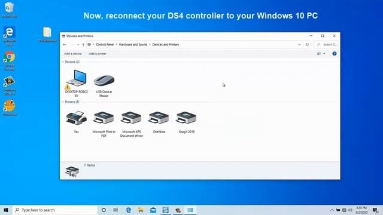The height and width of the screenshot is (215, 383).
Task: Open the clock and date in taskbar
Action: tap(361, 210)
